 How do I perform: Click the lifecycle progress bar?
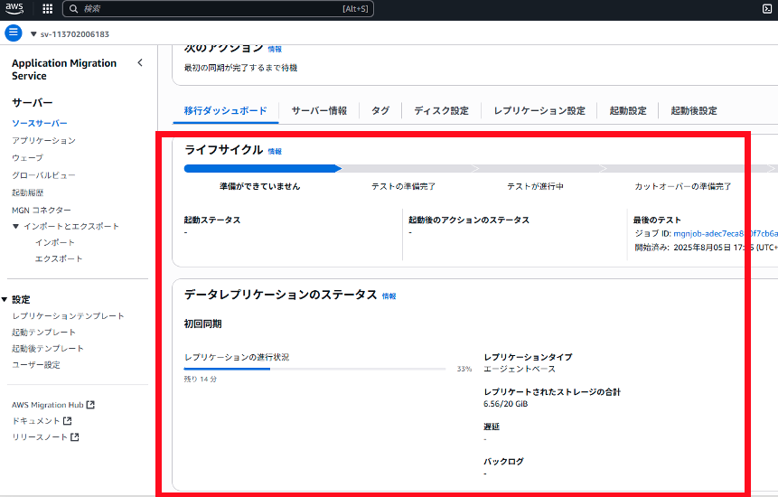481,169
